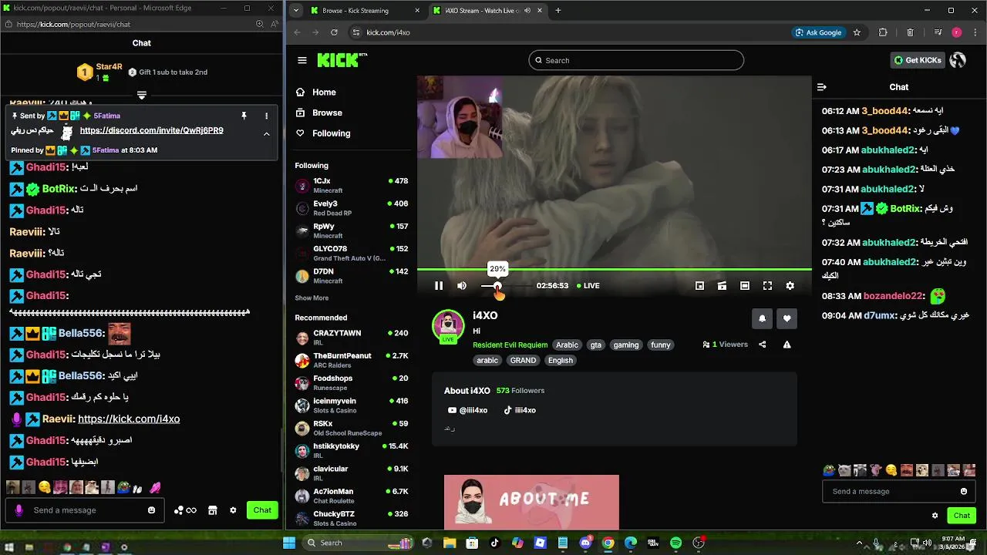Open emoji picker in popout chat
987x555 pixels.
click(x=151, y=510)
